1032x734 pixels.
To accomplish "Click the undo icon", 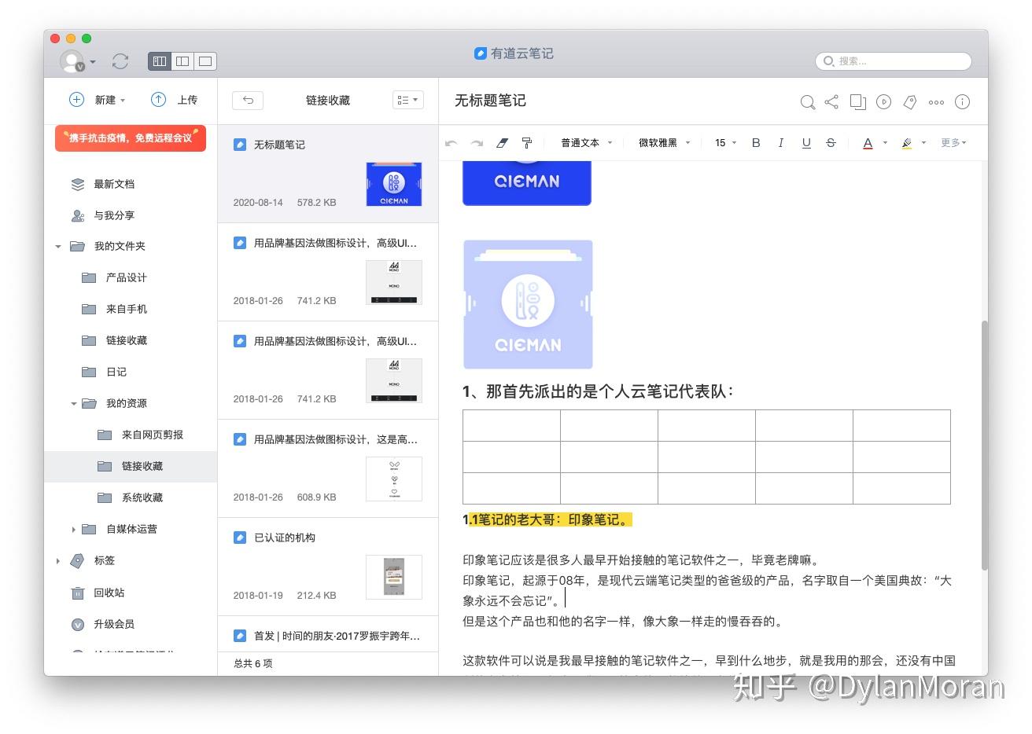I will tap(451, 143).
